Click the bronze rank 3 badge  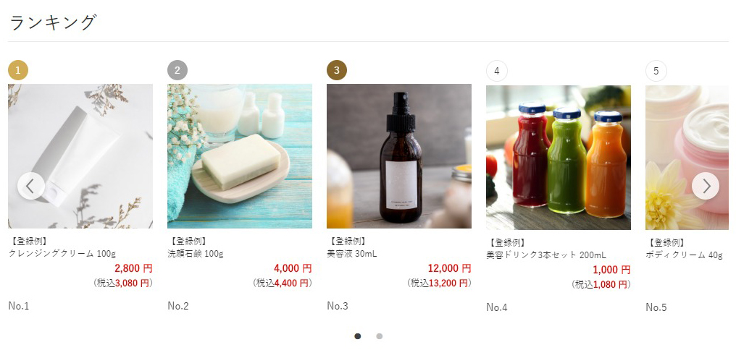(337, 70)
